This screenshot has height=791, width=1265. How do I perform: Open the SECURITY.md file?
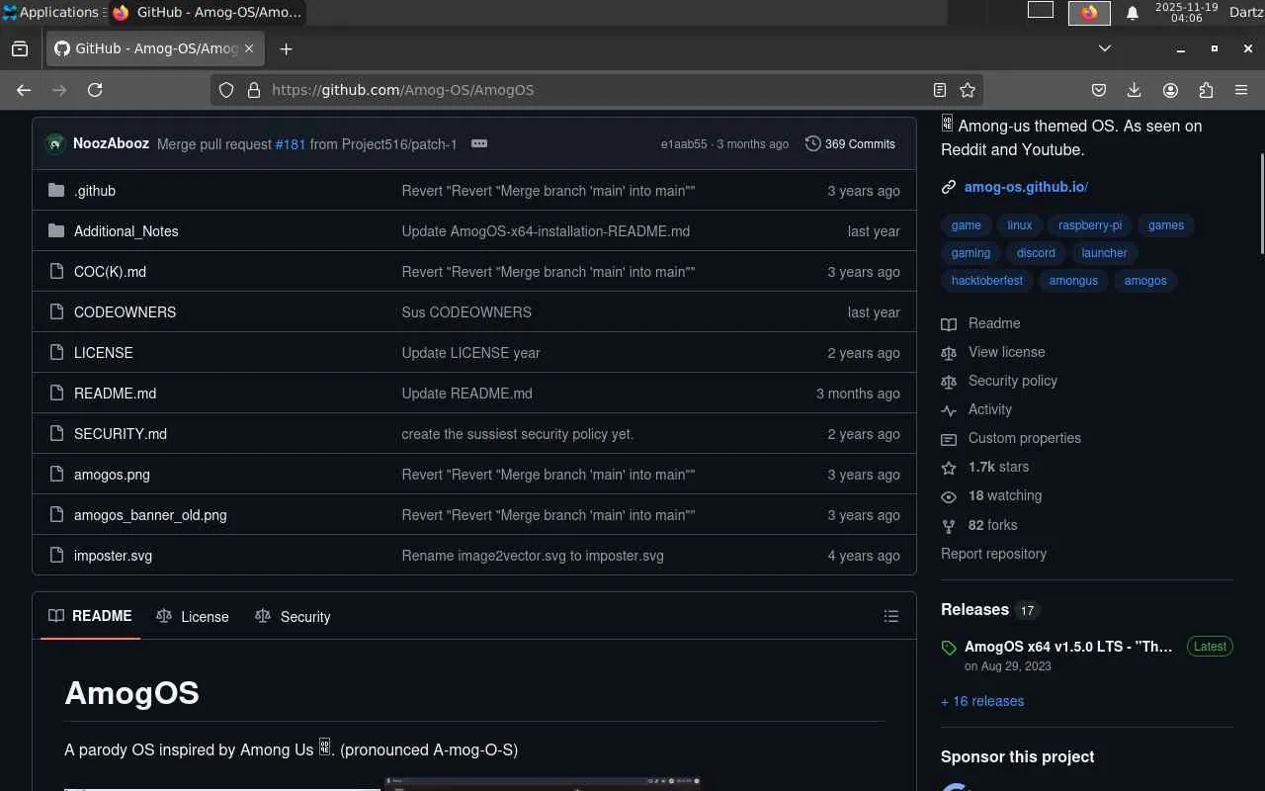tap(121, 434)
